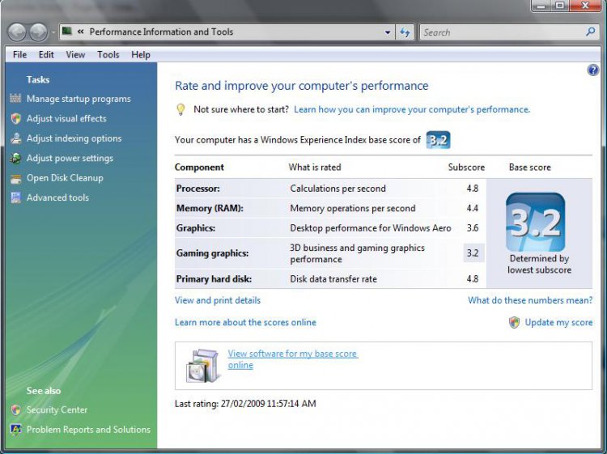Click the Adjust indexing options icon

tap(16, 138)
